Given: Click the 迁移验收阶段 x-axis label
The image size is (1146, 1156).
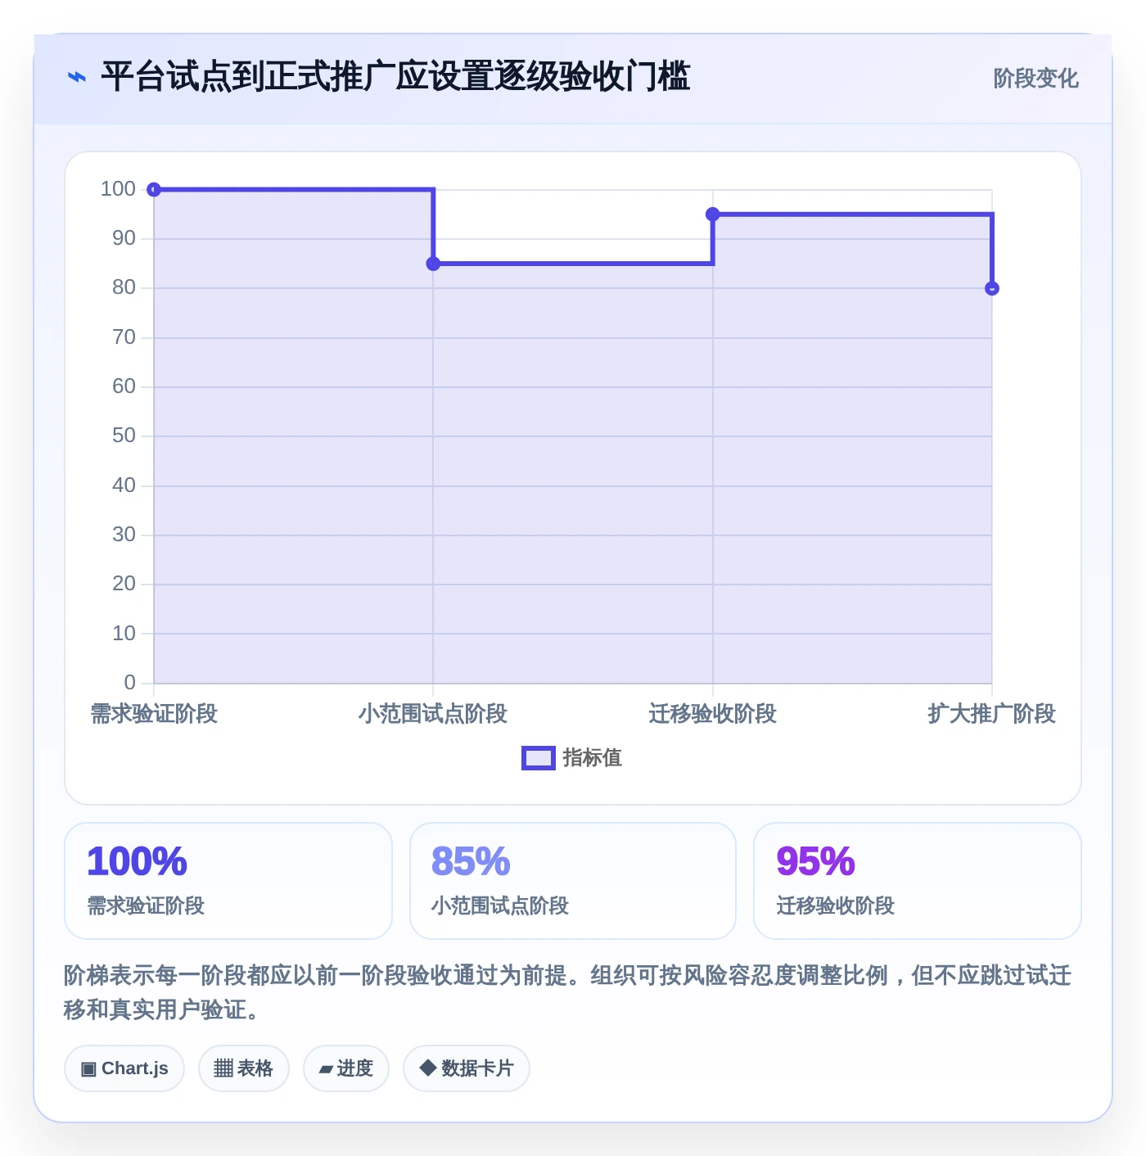Looking at the screenshot, I should point(713,714).
